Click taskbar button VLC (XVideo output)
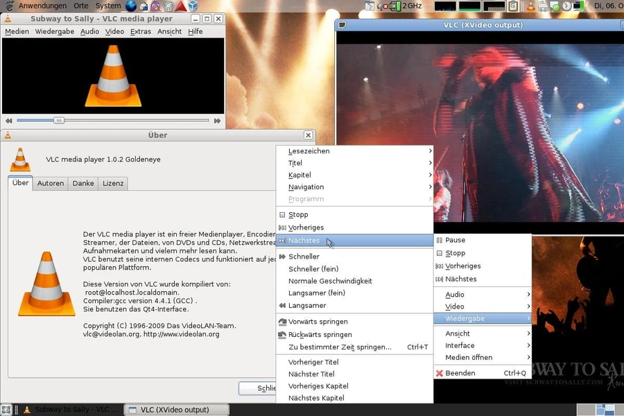 point(177,410)
